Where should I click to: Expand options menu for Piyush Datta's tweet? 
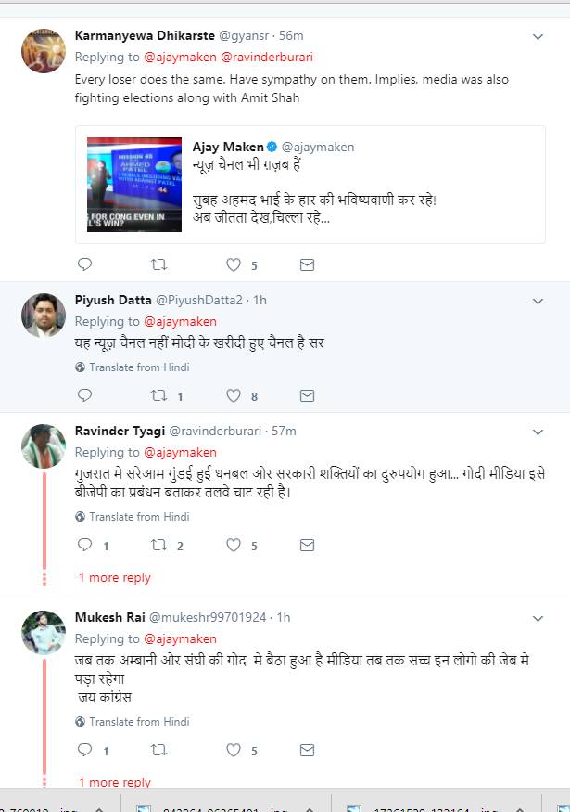[538, 301]
